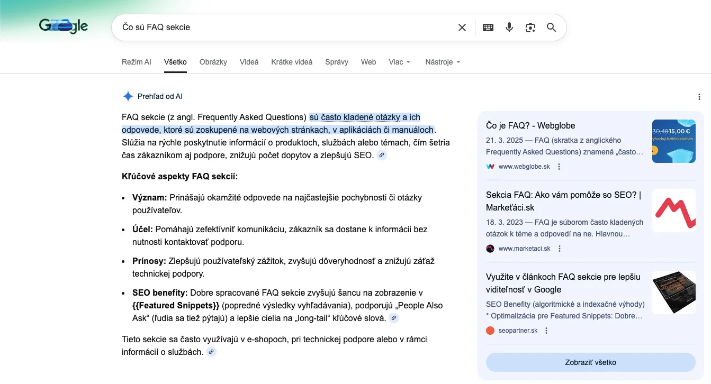Start voice search with microphone icon

tap(509, 28)
